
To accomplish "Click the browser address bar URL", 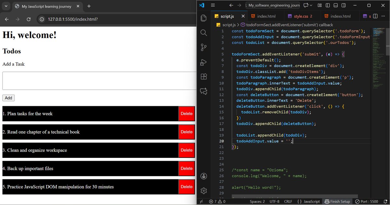I will pyautogui.click(x=72, y=19).
